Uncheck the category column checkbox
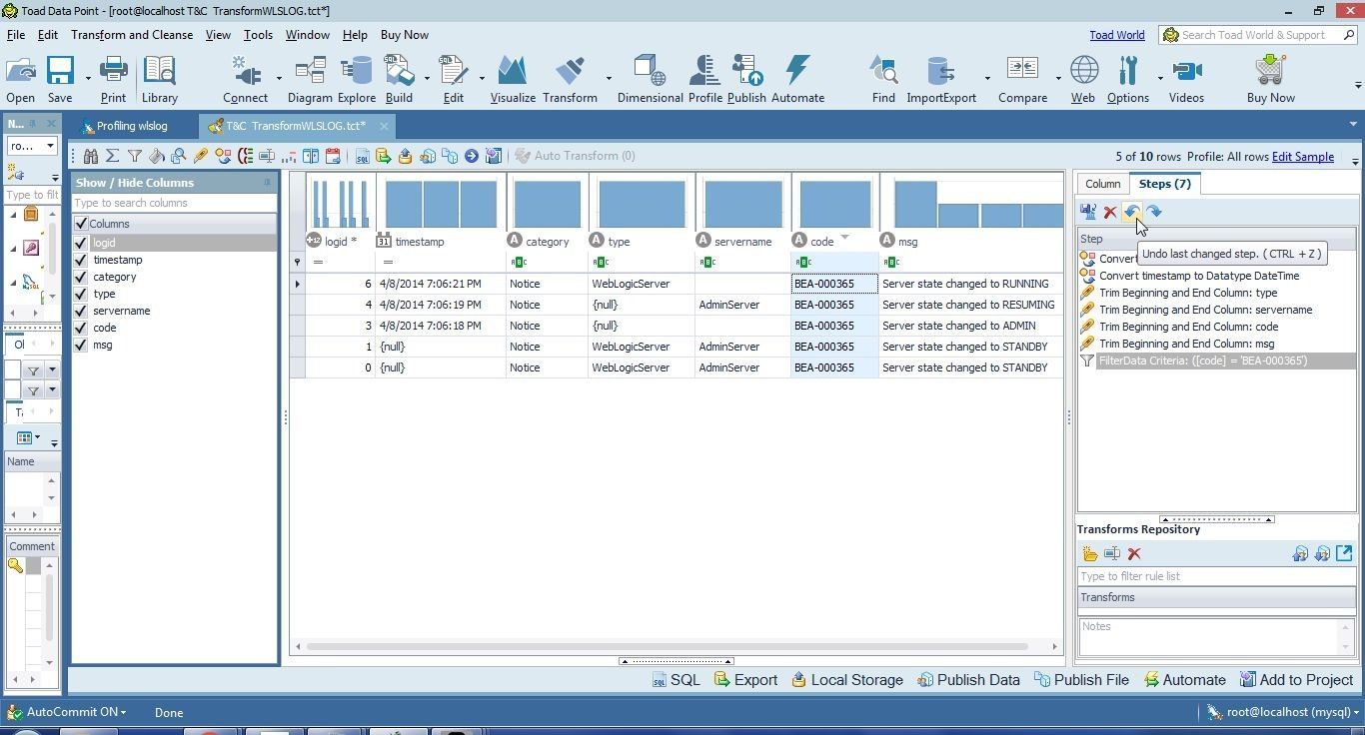 81,277
